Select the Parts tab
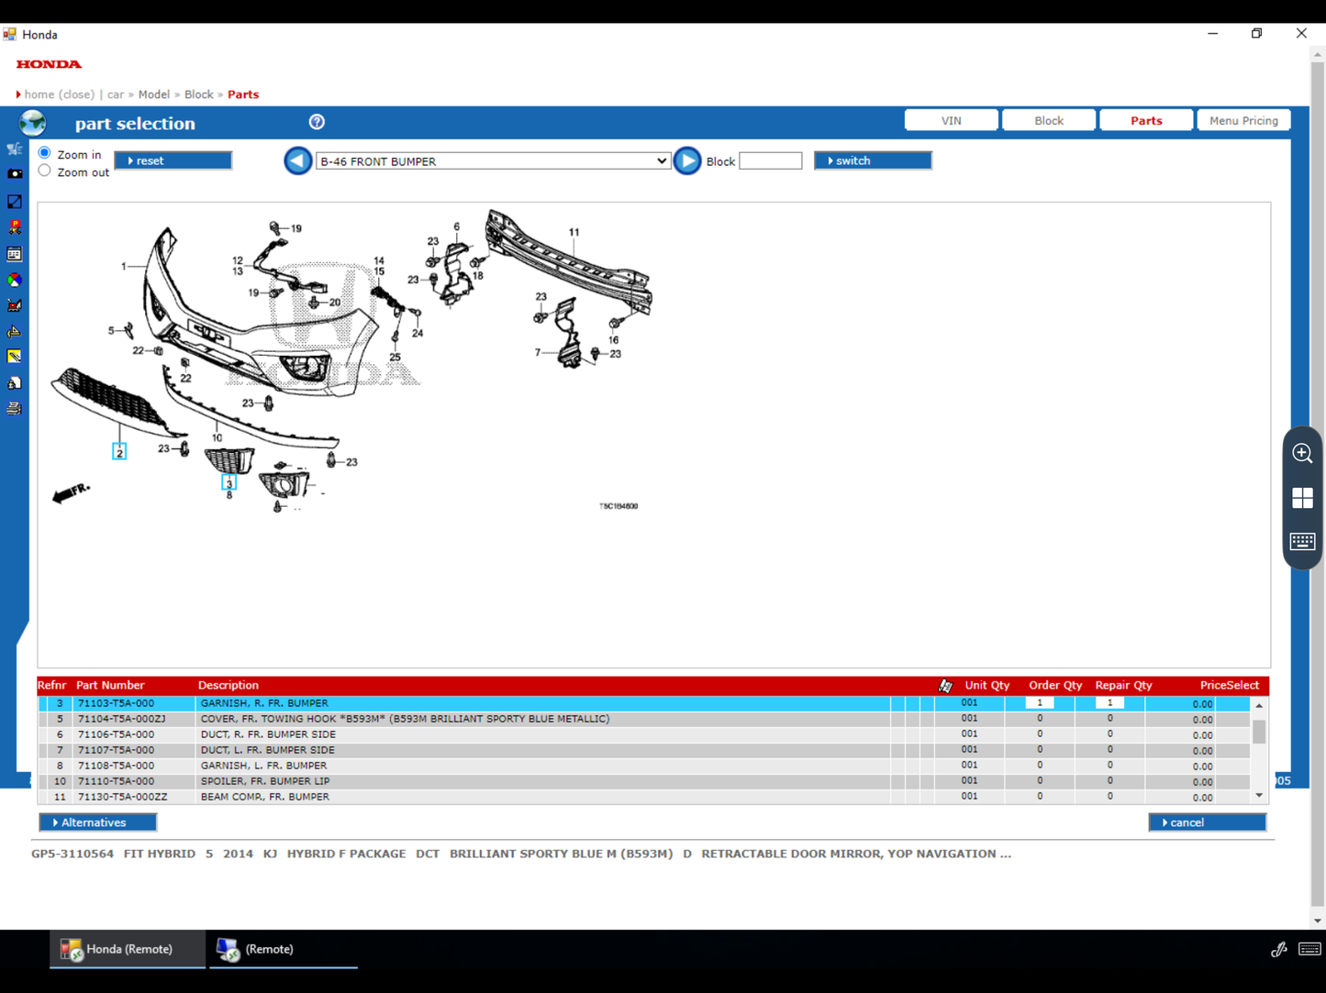The height and width of the screenshot is (993, 1326). click(x=1146, y=120)
